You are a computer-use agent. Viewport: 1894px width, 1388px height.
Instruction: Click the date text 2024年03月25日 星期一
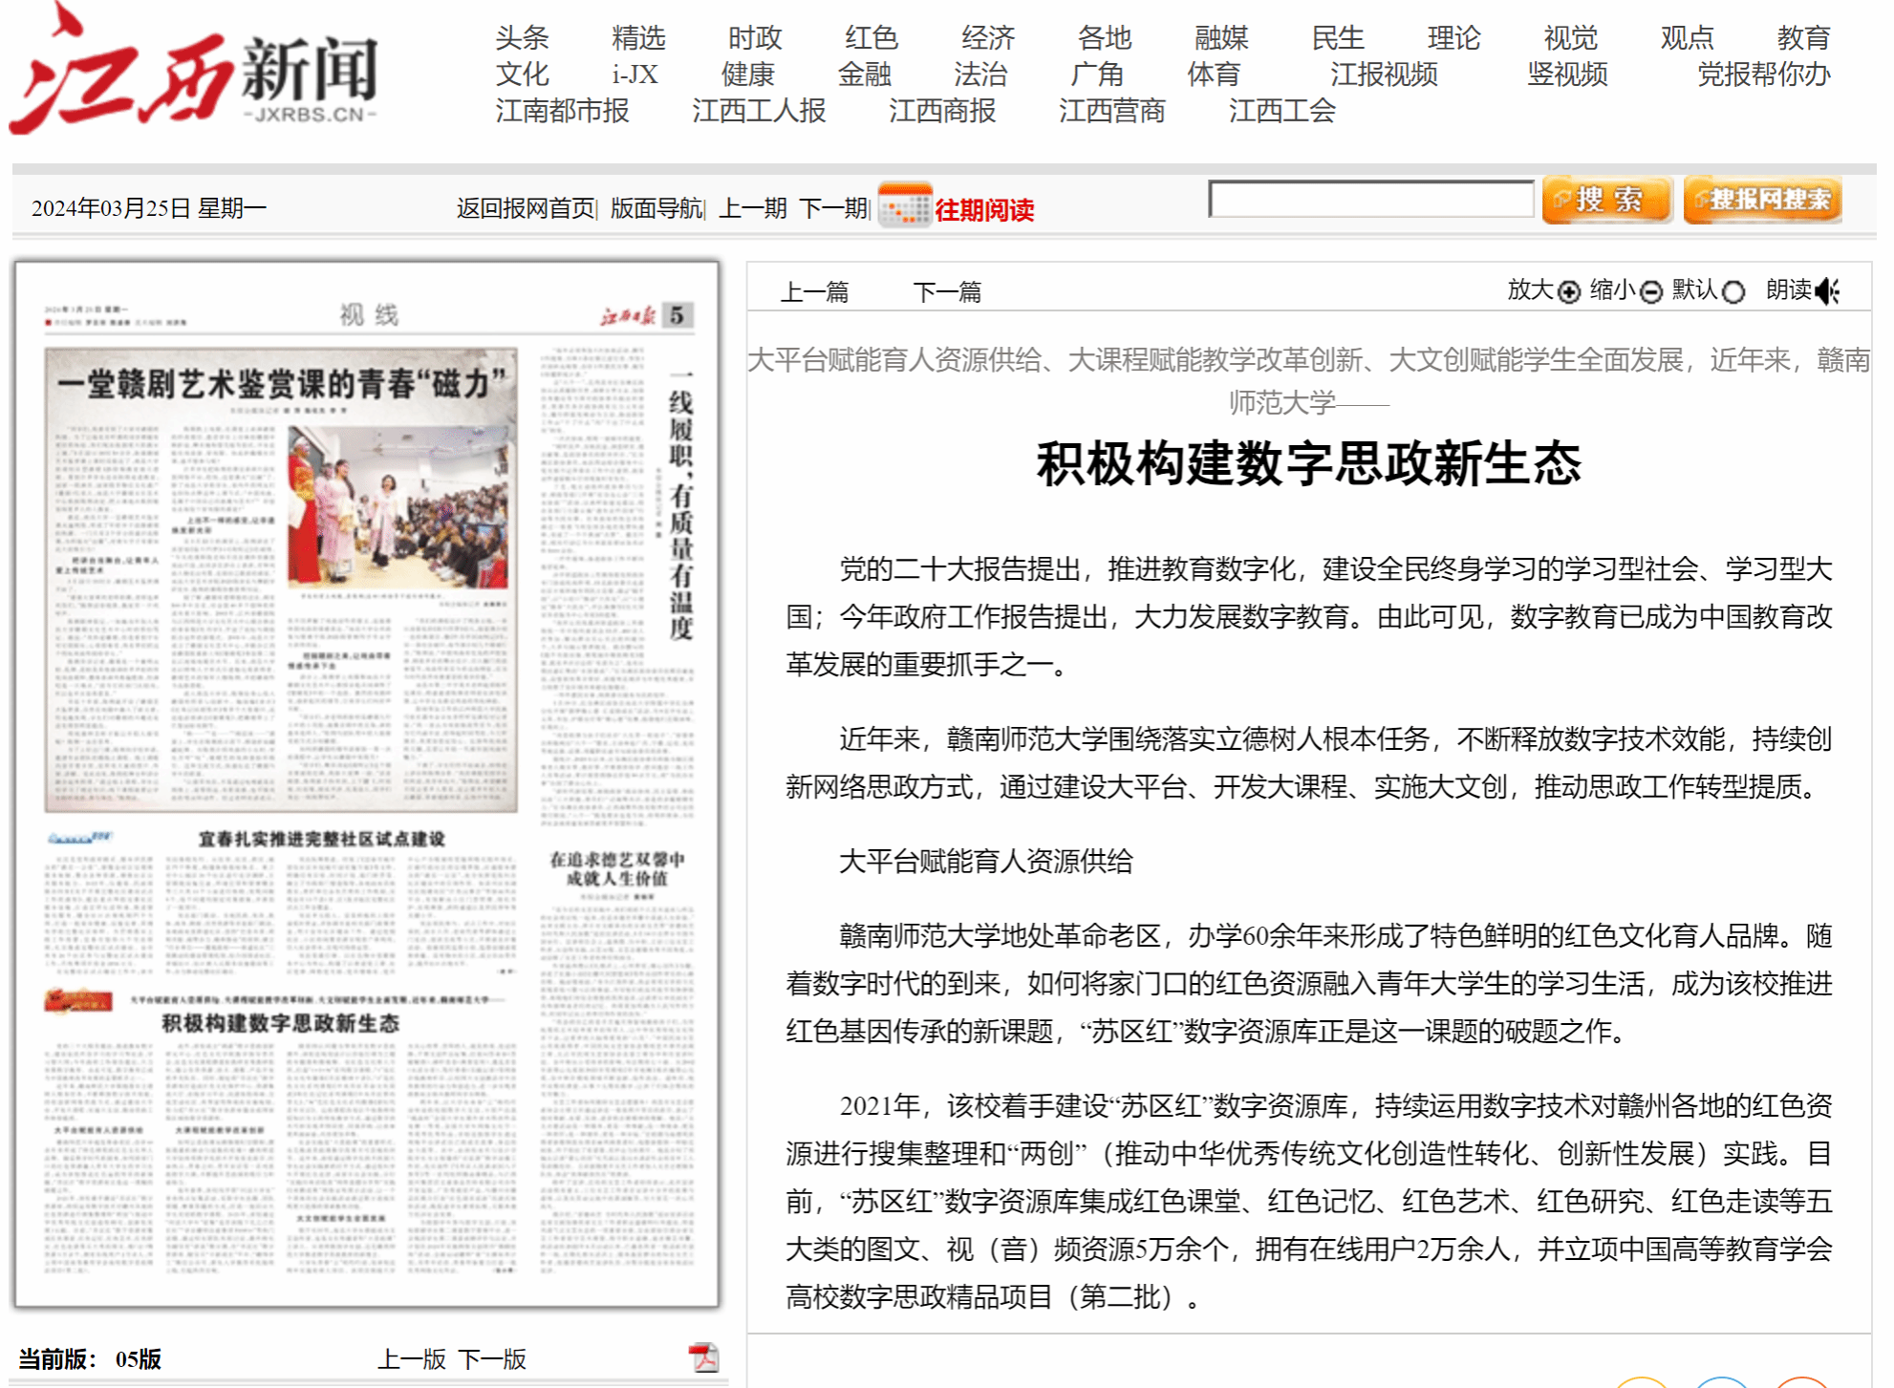(x=149, y=208)
